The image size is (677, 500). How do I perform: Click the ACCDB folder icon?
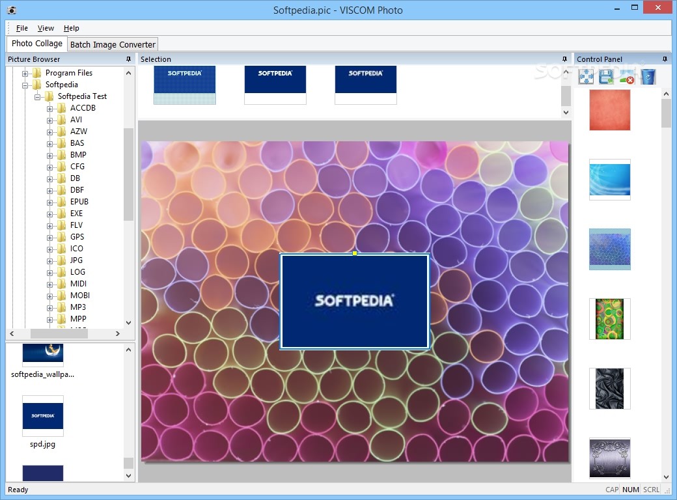point(62,108)
